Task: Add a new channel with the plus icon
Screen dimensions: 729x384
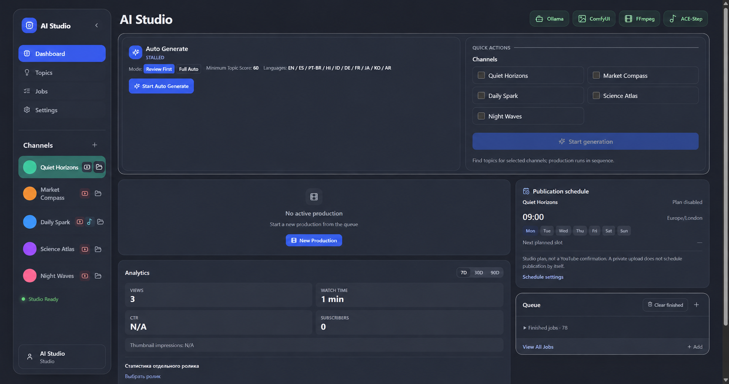Action: coord(94,145)
